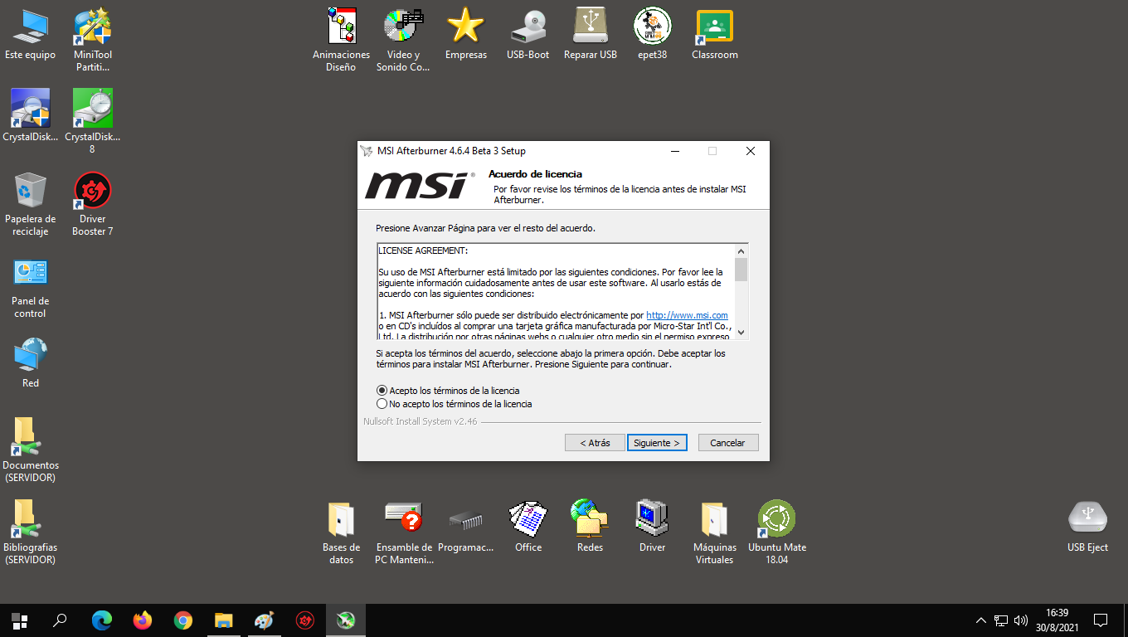Show hidden system tray icons
The image size is (1128, 637).
(x=981, y=620)
